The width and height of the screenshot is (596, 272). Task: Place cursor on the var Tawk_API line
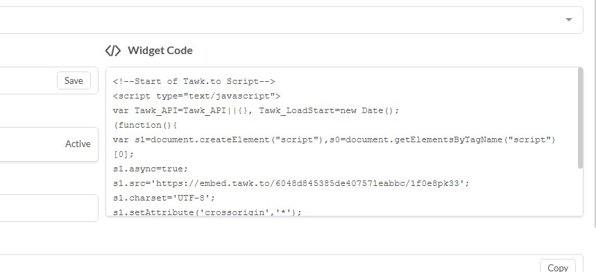tap(256, 110)
